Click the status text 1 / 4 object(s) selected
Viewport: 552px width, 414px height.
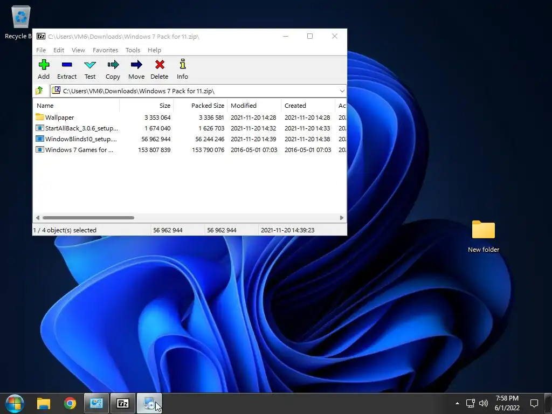[65, 230]
